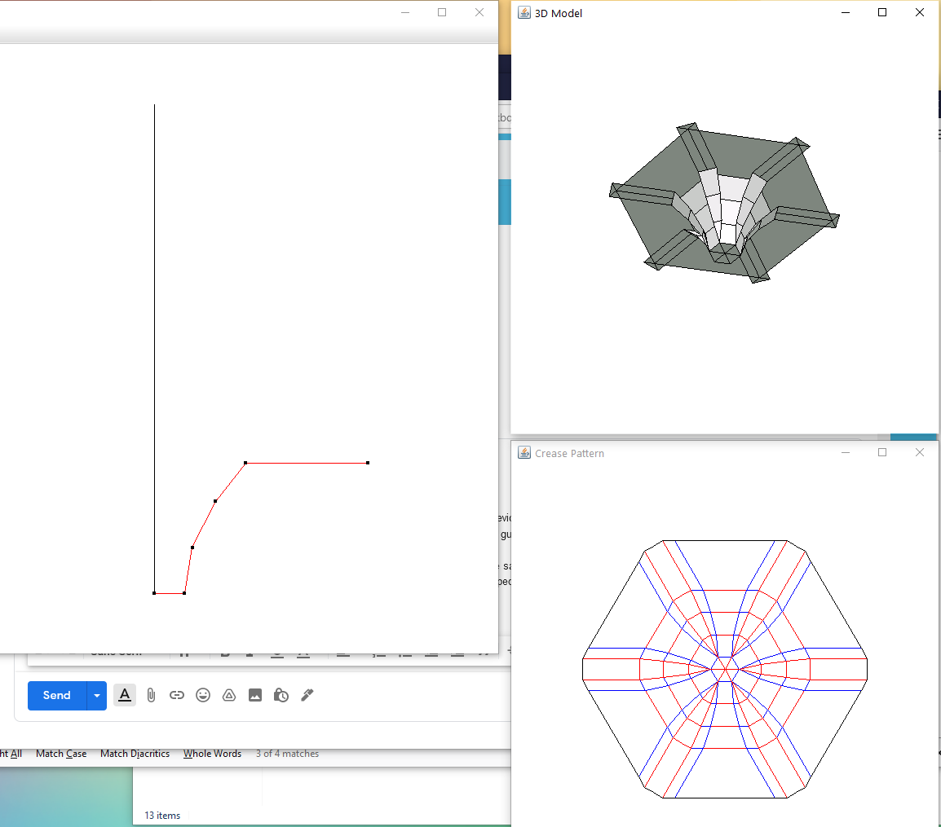Toggle confidential mode lock-clock icon
The height and width of the screenshot is (827, 941).
coord(281,695)
